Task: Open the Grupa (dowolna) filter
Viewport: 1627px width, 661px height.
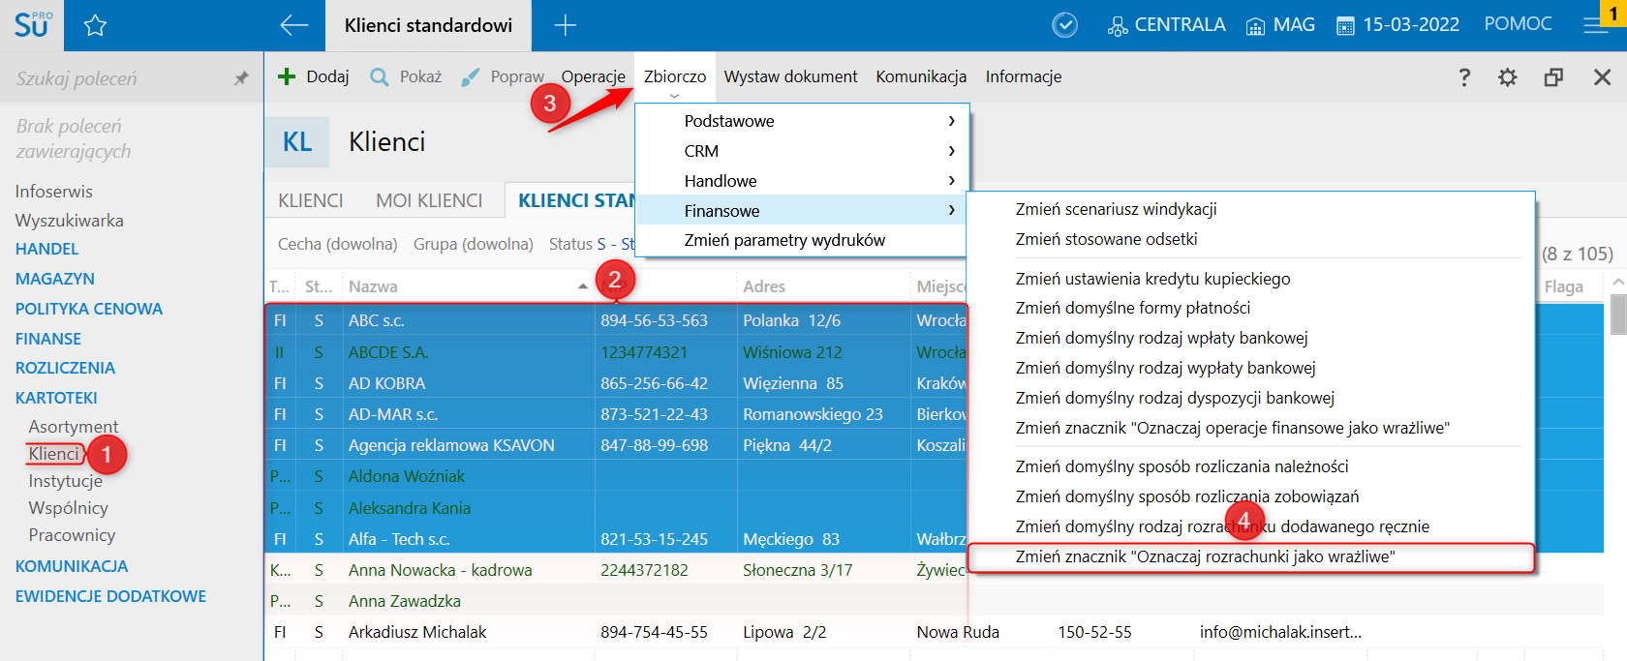Action: pyautogui.click(x=473, y=244)
